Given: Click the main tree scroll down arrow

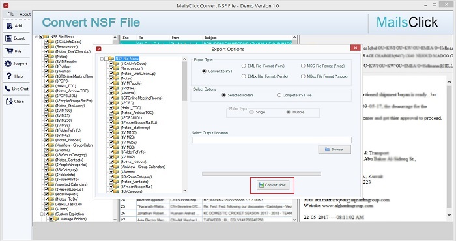Looking at the screenshot, I should pyautogui.click(x=115, y=220).
